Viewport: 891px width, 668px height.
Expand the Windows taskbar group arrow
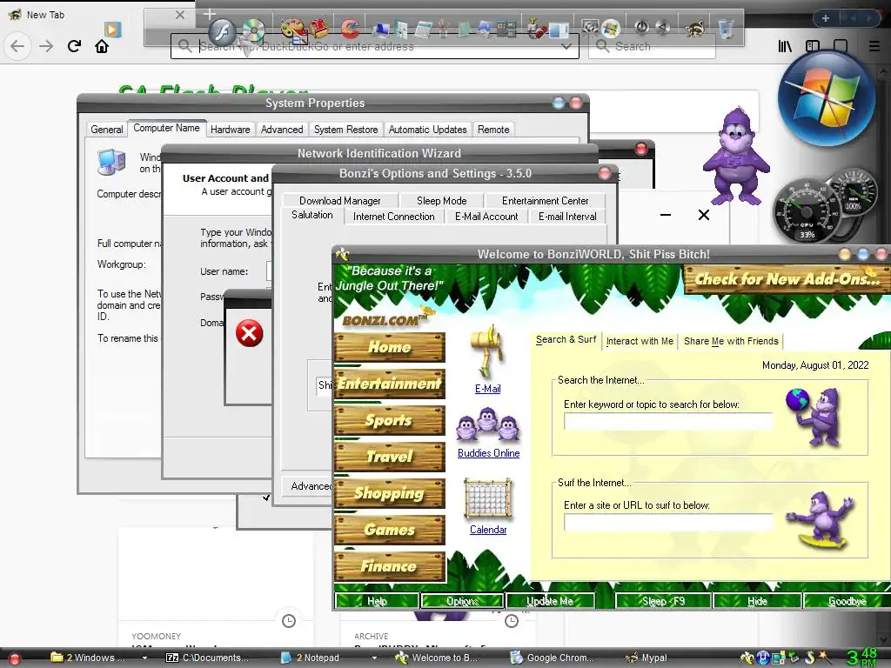[145, 658]
